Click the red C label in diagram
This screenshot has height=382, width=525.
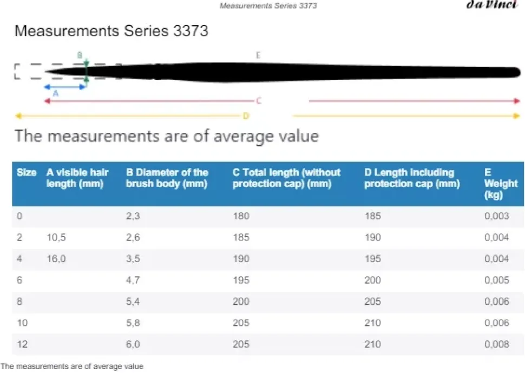pyautogui.click(x=259, y=101)
